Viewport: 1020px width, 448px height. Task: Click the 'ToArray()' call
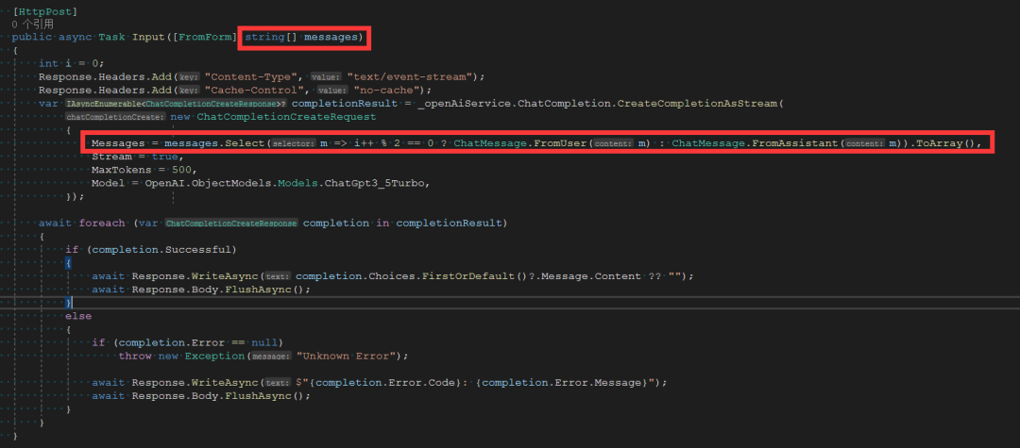[945, 142]
